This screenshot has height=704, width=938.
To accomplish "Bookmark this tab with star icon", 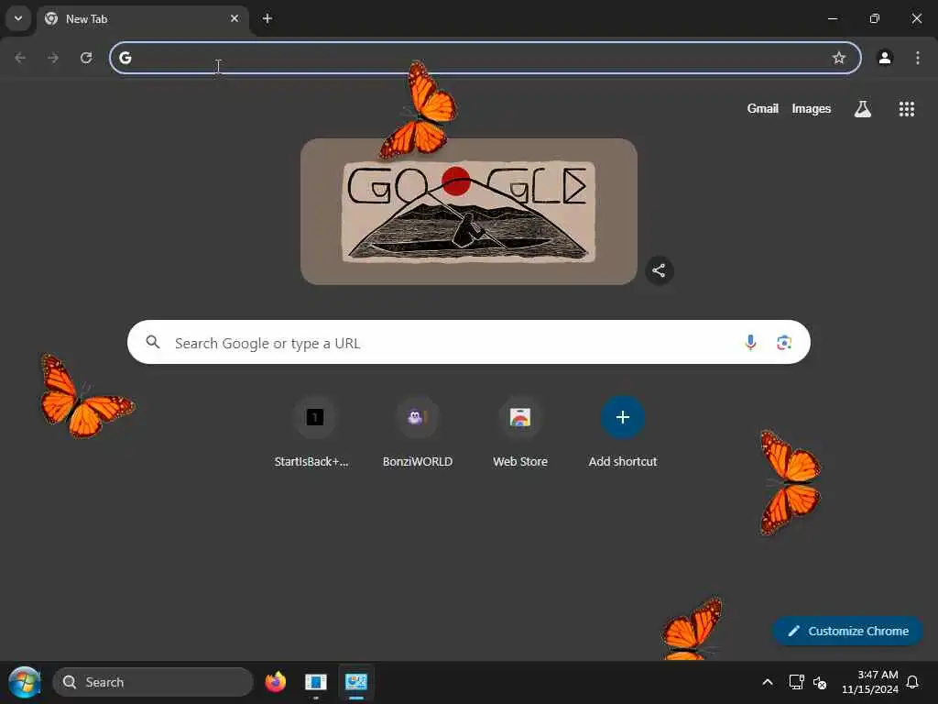I will point(839,58).
